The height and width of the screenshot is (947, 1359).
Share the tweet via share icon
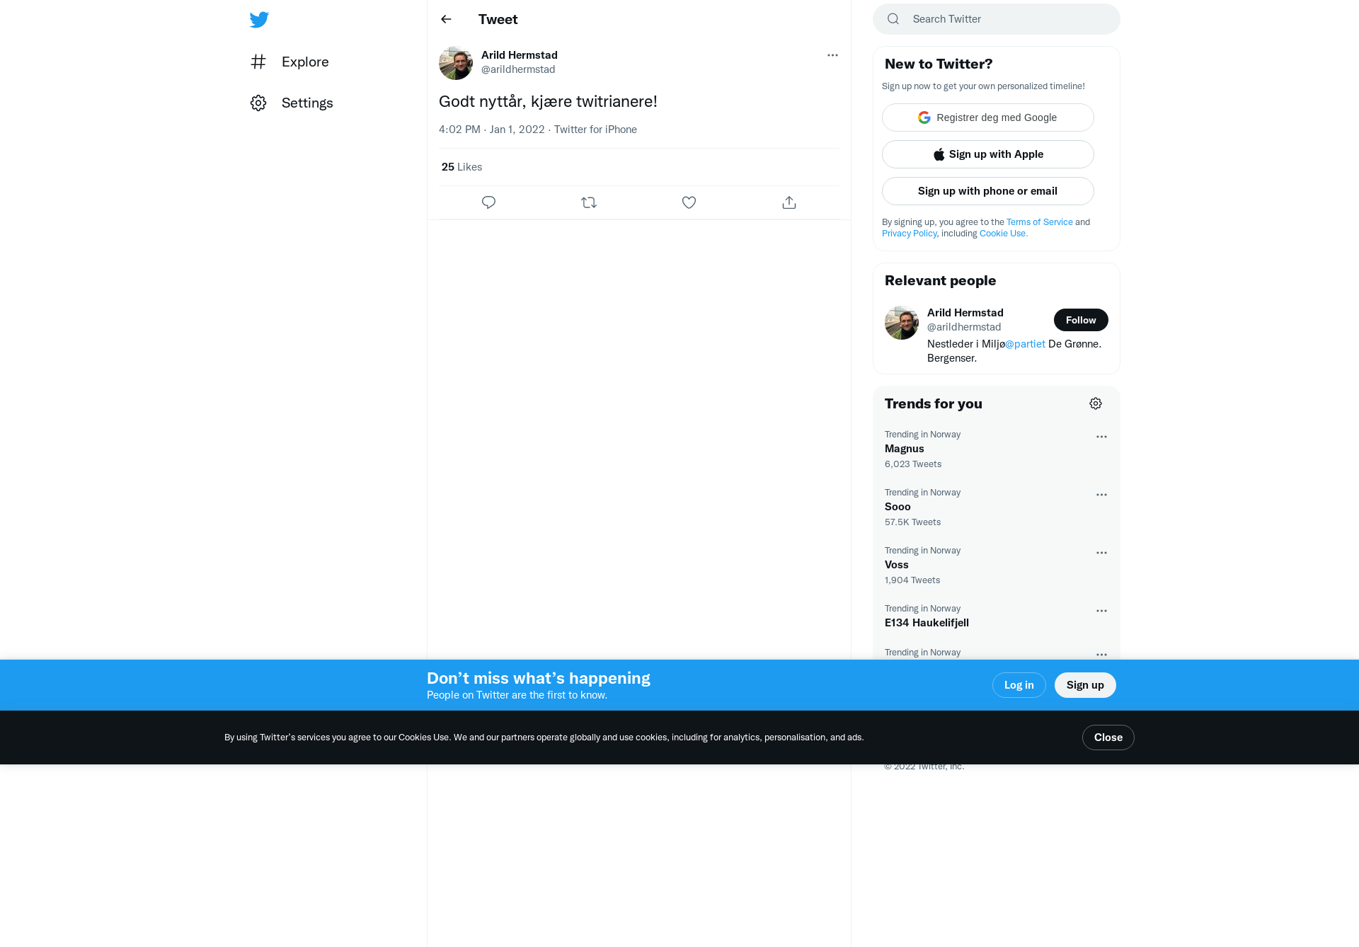point(789,202)
